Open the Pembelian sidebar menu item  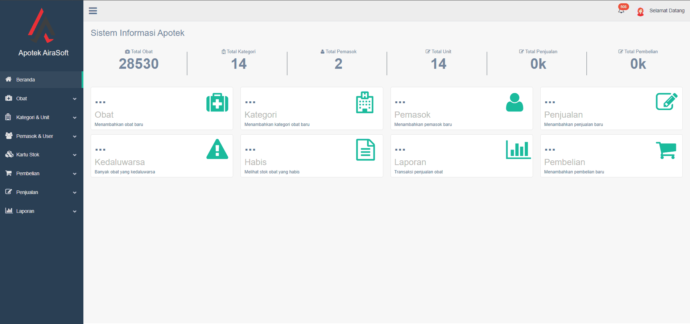click(x=28, y=173)
